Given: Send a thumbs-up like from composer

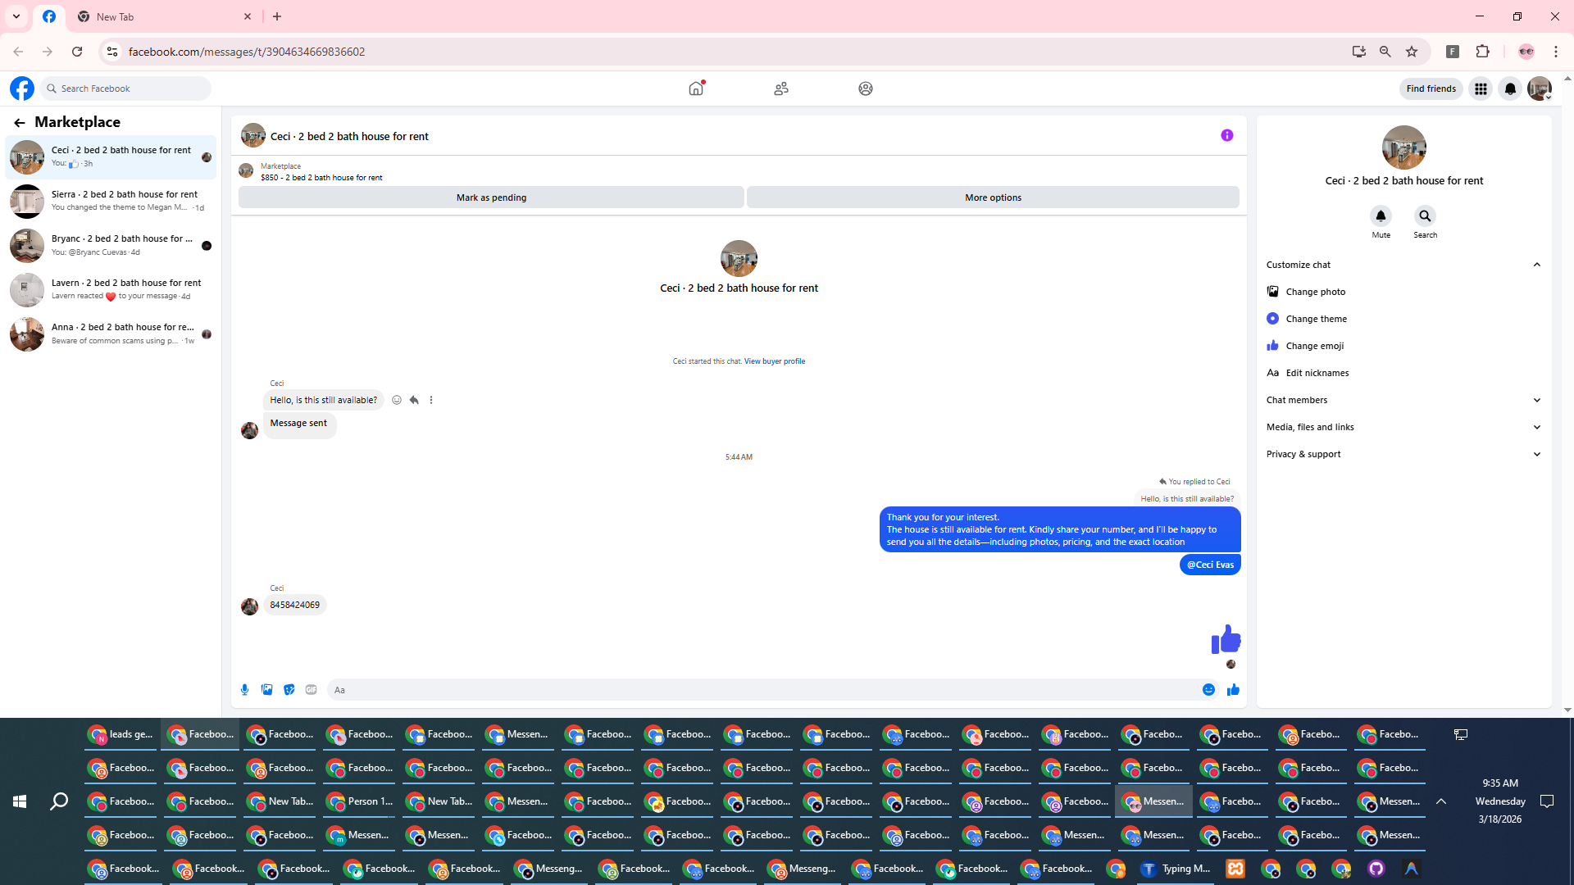Looking at the screenshot, I should tap(1233, 690).
